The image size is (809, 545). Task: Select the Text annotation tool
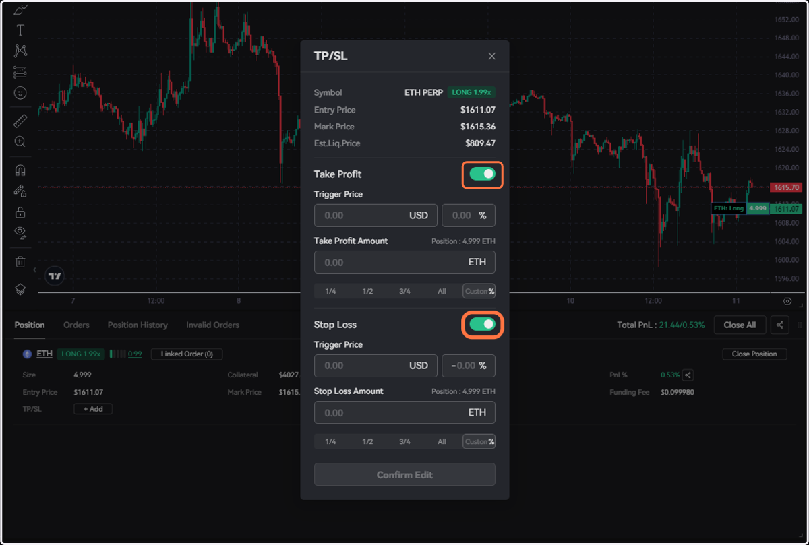point(20,30)
